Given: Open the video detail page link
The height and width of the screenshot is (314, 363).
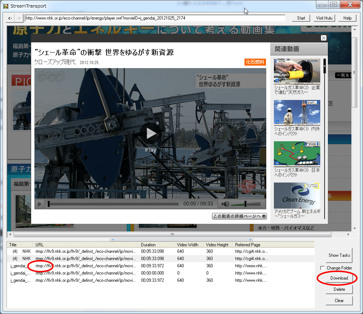Looking at the screenshot, I should (239, 216).
